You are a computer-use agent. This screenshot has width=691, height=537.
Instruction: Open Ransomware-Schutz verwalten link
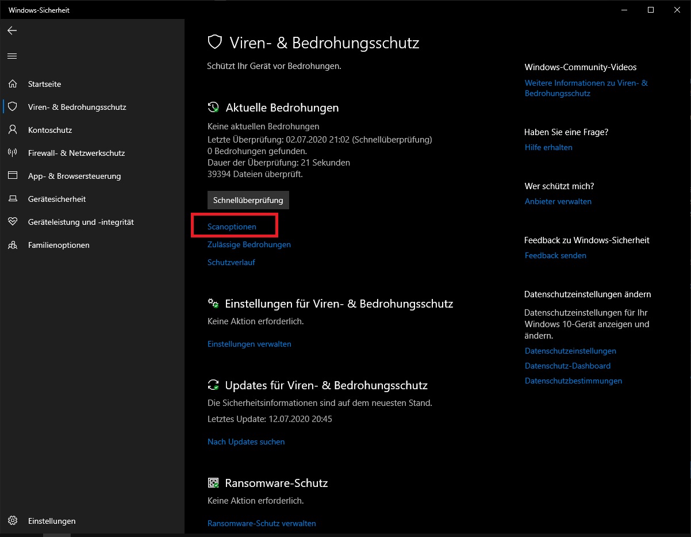(x=262, y=523)
